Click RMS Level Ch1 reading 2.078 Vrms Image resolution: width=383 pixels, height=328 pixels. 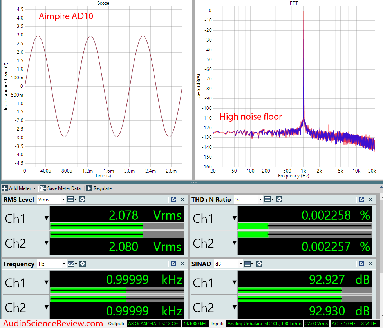[x=145, y=215]
